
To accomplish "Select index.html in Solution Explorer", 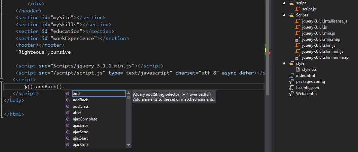I will point(306,75).
